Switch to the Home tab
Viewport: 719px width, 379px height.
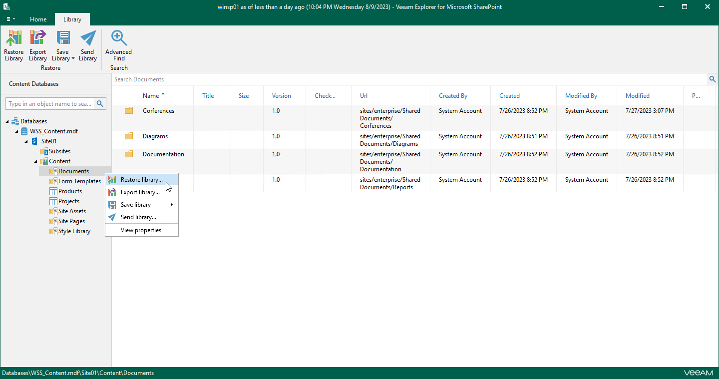click(38, 19)
